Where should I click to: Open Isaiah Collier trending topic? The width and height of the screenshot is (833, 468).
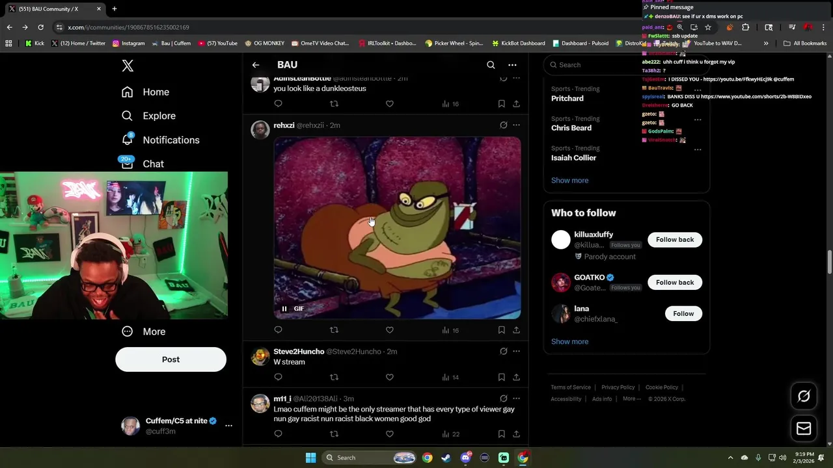[x=573, y=158]
